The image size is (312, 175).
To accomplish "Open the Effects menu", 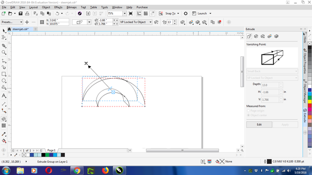I will 58,7.
